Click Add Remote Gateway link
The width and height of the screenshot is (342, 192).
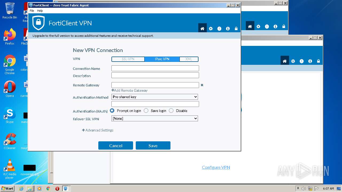[130, 90]
